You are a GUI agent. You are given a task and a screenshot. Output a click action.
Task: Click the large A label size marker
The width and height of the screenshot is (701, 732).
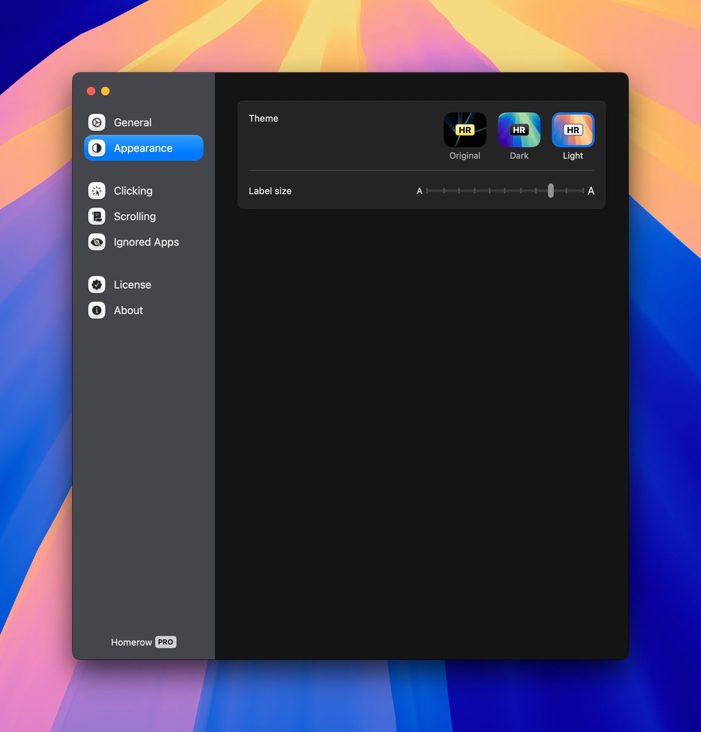[x=591, y=191]
